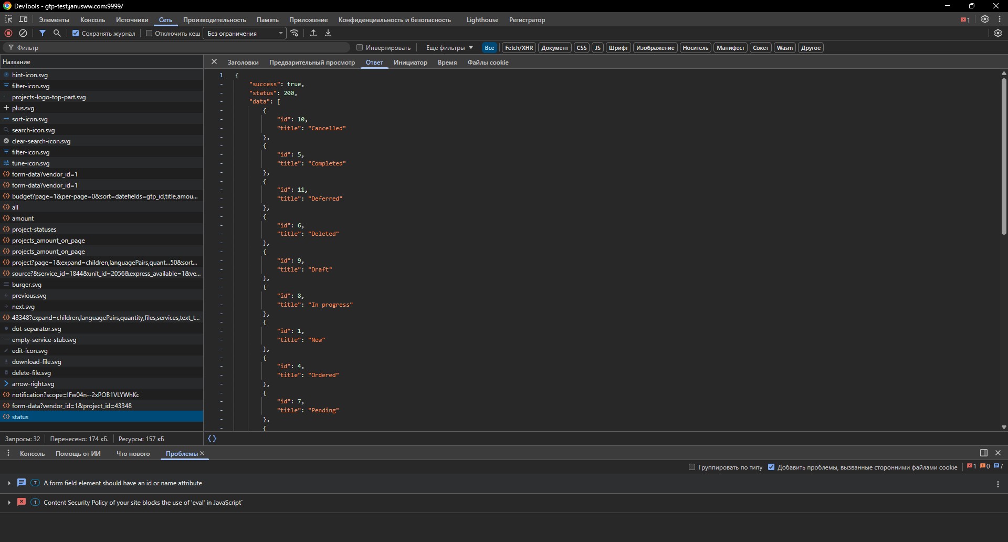Click the red record network log button
This screenshot has width=1008, height=542.
(x=8, y=33)
